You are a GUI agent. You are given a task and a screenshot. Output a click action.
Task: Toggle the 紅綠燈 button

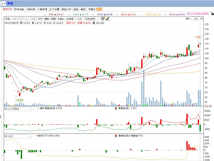point(70,19)
